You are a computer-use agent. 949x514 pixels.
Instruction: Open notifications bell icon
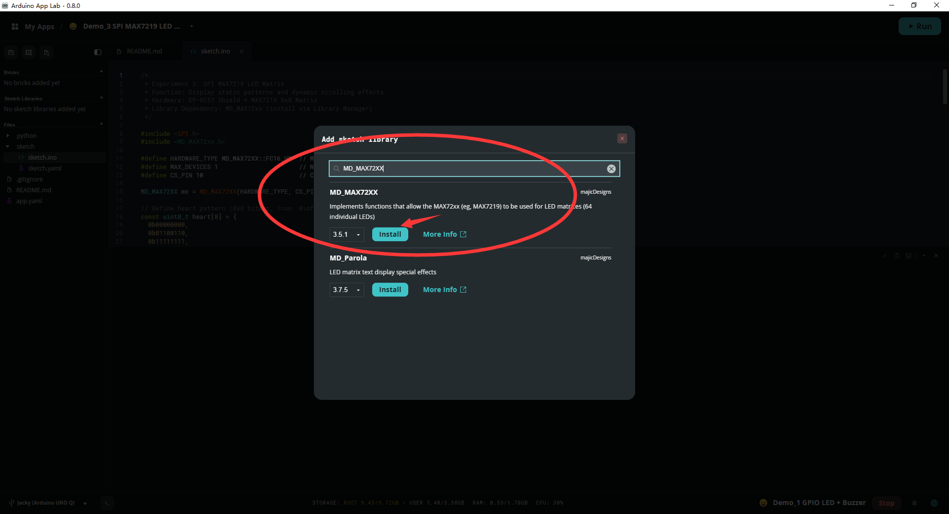coord(914,503)
